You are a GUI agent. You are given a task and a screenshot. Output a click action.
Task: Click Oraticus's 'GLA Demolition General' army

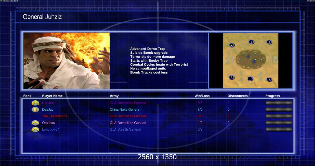click(128, 123)
